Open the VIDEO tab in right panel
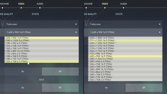167x94 pixels. pos(105,4)
